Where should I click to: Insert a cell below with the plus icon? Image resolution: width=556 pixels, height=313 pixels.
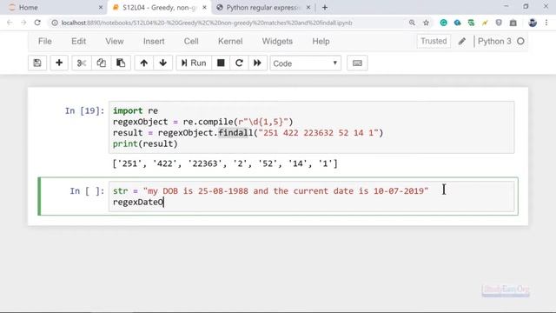click(x=59, y=63)
